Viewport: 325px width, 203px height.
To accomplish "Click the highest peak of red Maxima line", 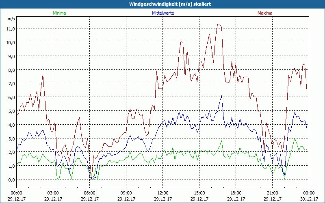I will click(x=219, y=24).
